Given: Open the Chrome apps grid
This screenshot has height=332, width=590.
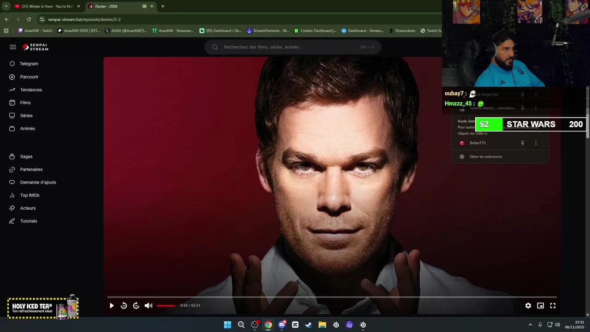Looking at the screenshot, I should point(6,31).
